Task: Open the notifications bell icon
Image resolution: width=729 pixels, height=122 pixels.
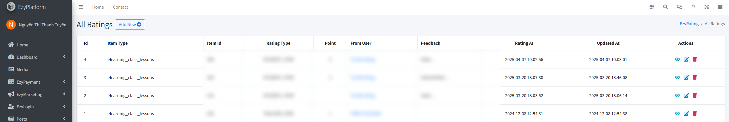Action: pos(693,7)
